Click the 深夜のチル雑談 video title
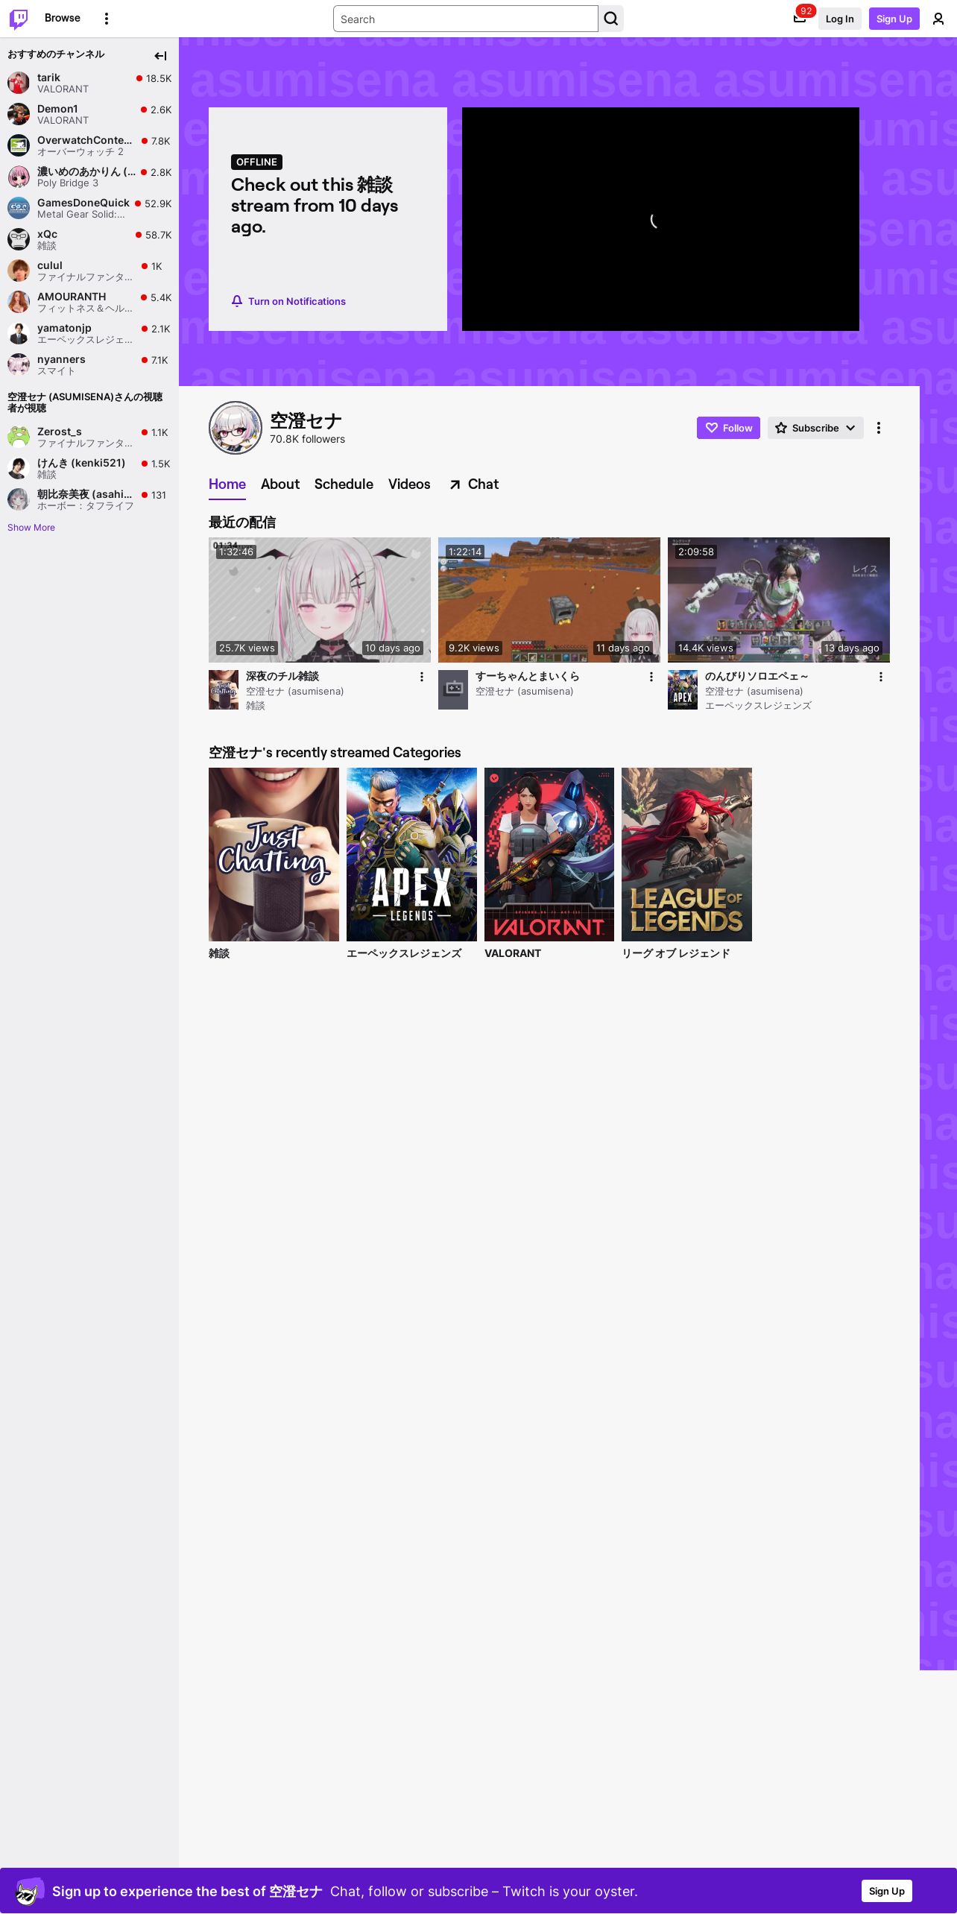Viewport: 957px width, 1914px height. (x=282, y=676)
